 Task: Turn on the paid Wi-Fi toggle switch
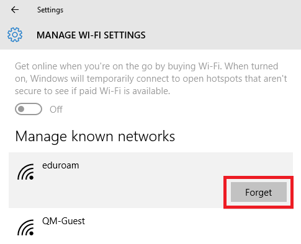(x=29, y=109)
